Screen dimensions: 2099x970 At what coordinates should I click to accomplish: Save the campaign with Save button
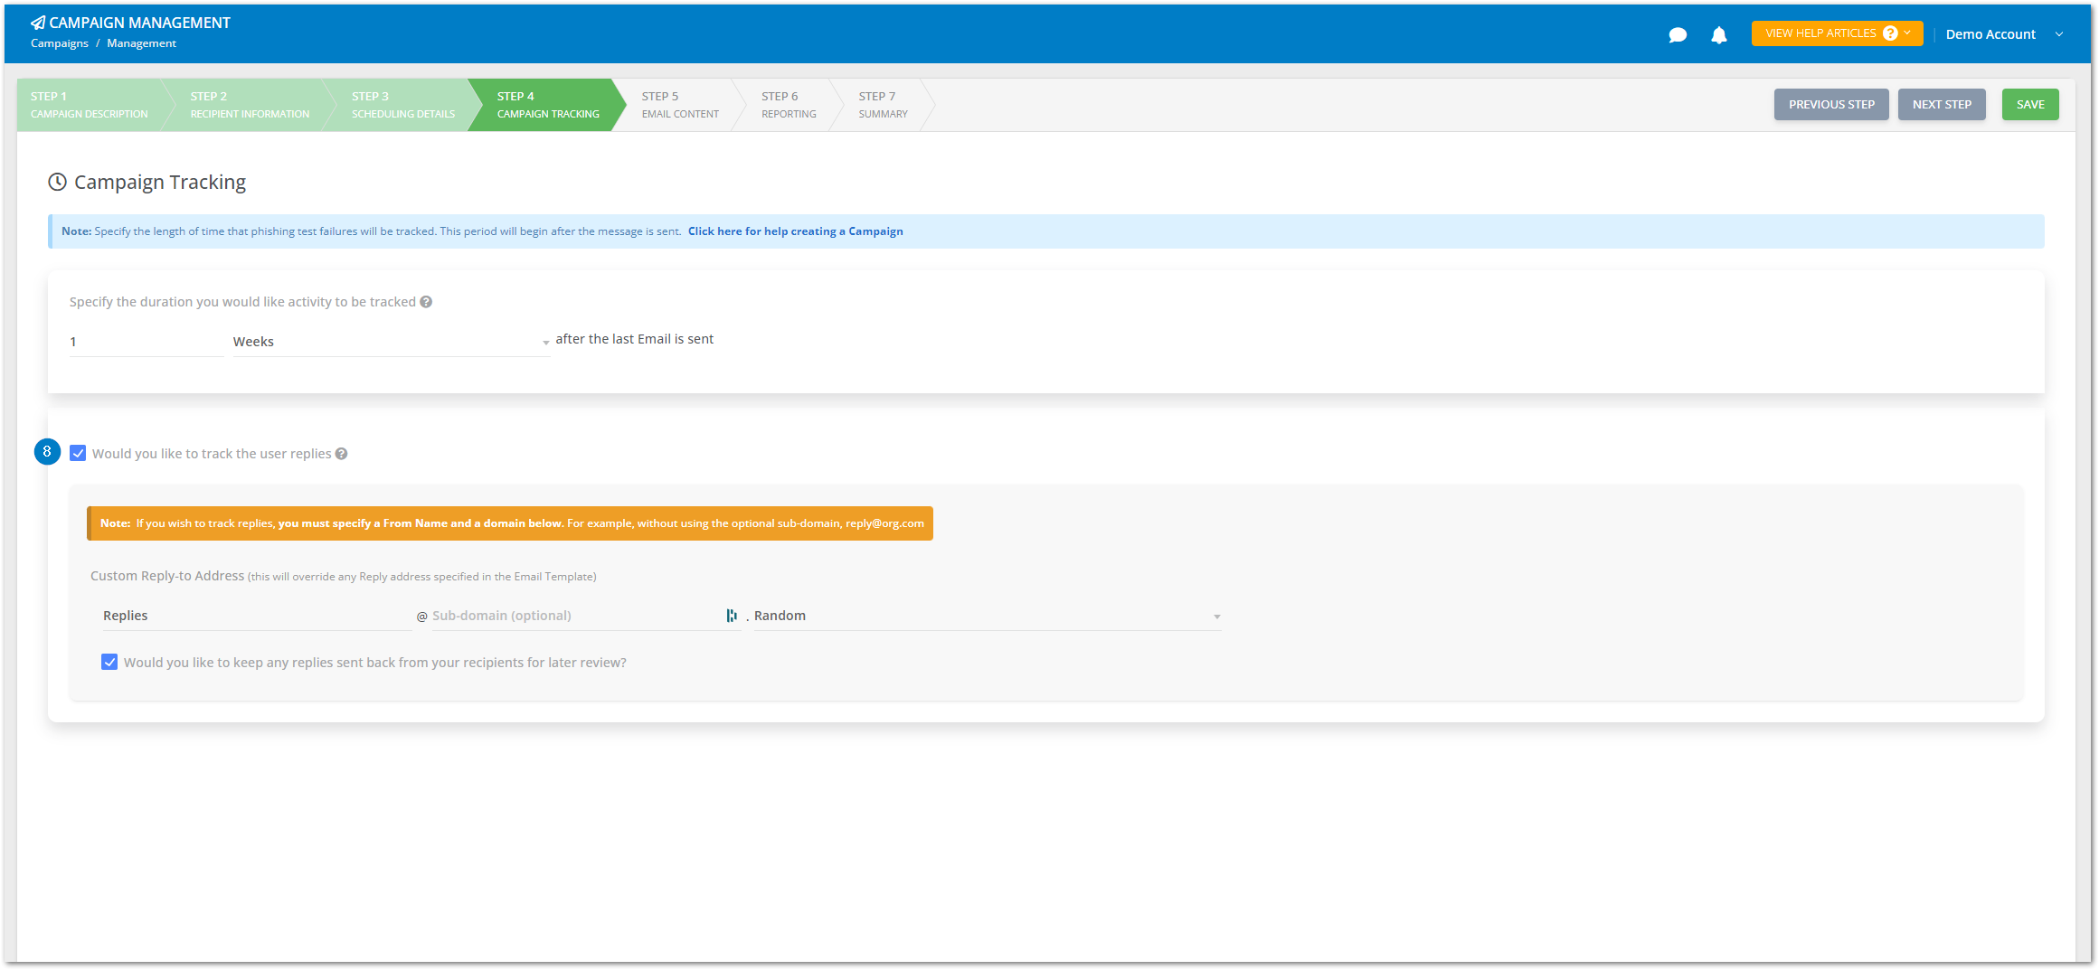[x=2030, y=105]
